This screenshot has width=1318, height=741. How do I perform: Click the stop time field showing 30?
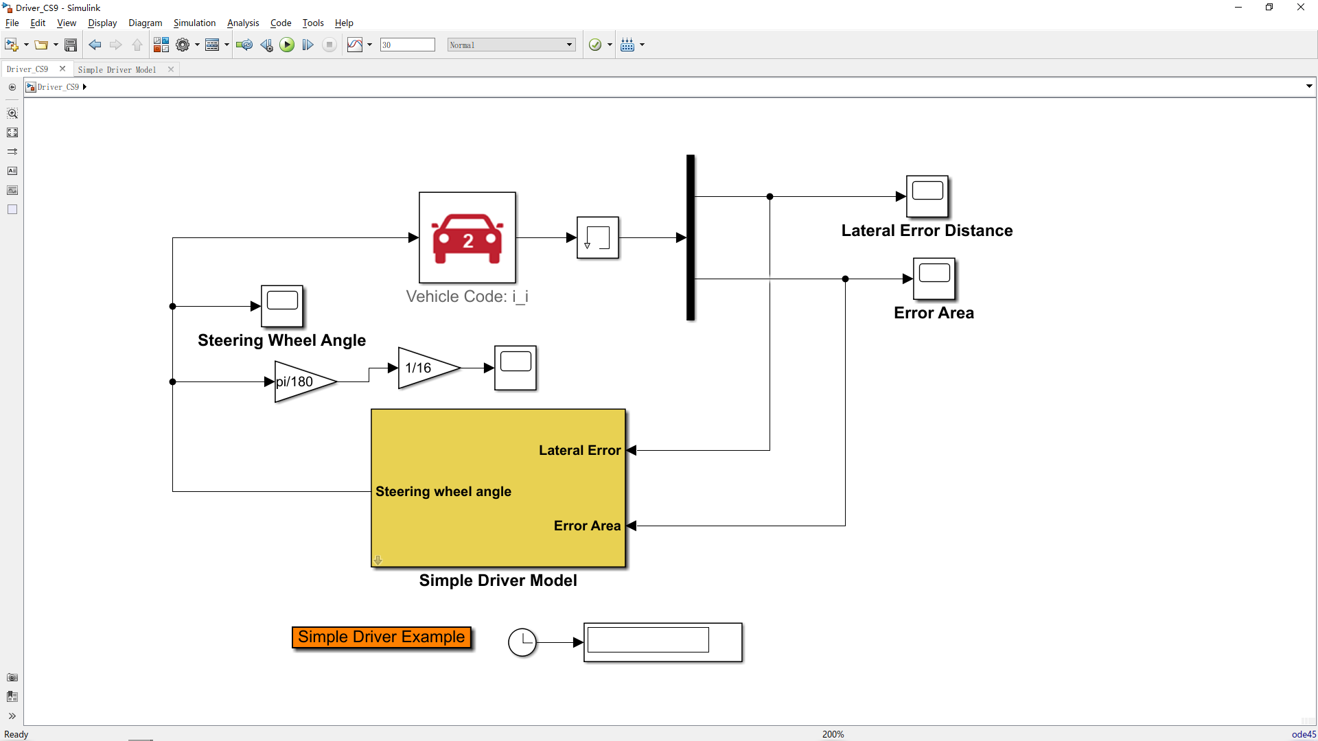[x=407, y=45]
